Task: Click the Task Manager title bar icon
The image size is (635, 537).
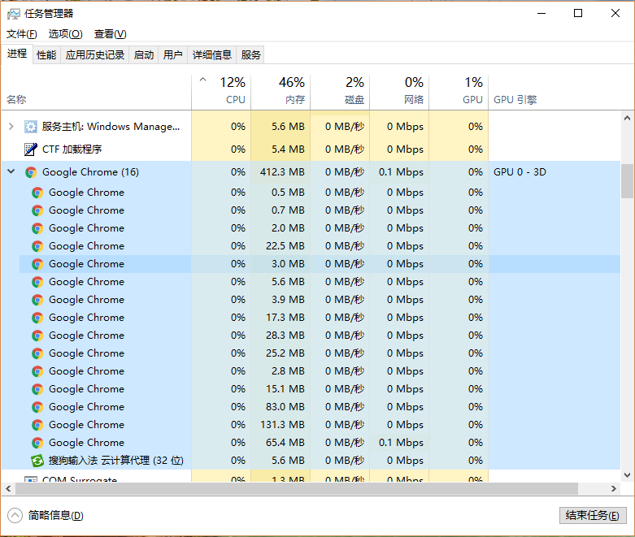Action: click(x=13, y=14)
